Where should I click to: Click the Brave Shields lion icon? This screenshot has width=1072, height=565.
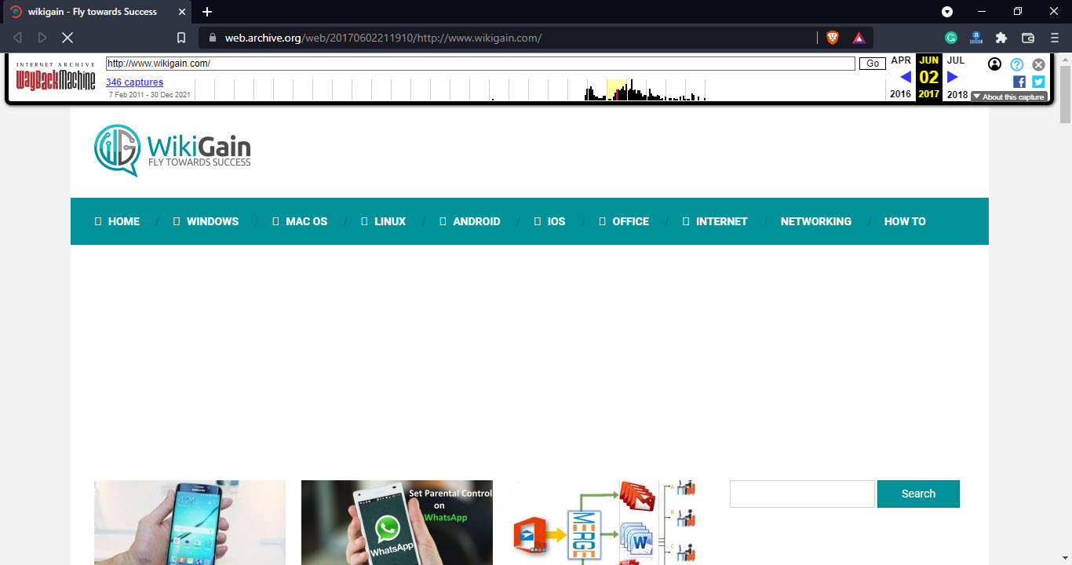[832, 38]
